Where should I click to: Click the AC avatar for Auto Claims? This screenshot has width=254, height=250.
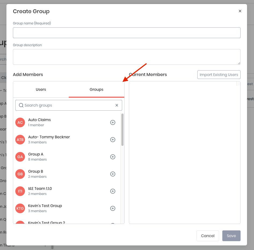pyautogui.click(x=20, y=122)
